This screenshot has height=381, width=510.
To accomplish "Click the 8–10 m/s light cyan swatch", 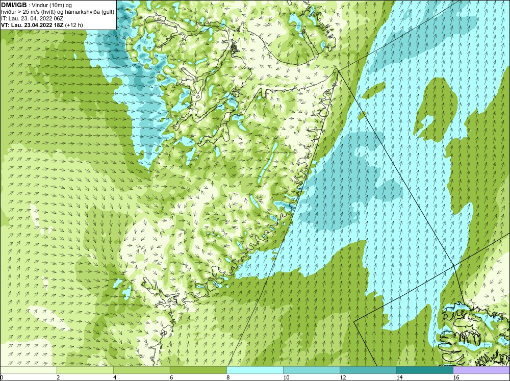I will 255,370.
